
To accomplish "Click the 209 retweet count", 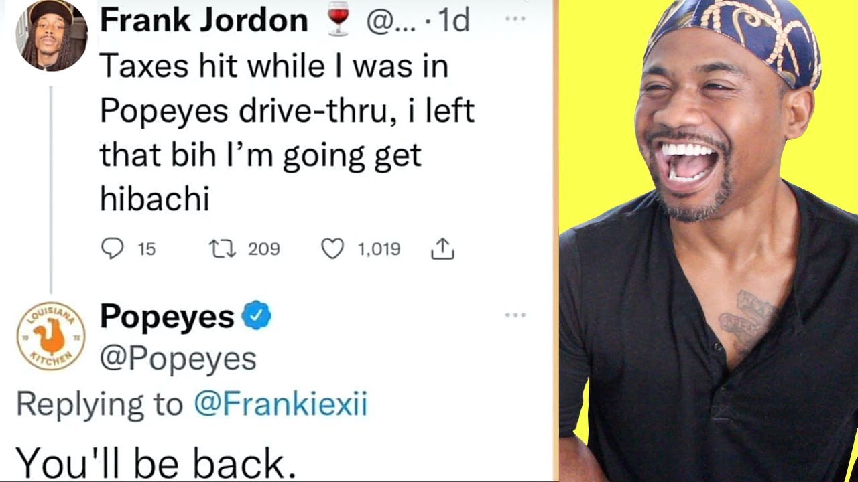I will [264, 249].
